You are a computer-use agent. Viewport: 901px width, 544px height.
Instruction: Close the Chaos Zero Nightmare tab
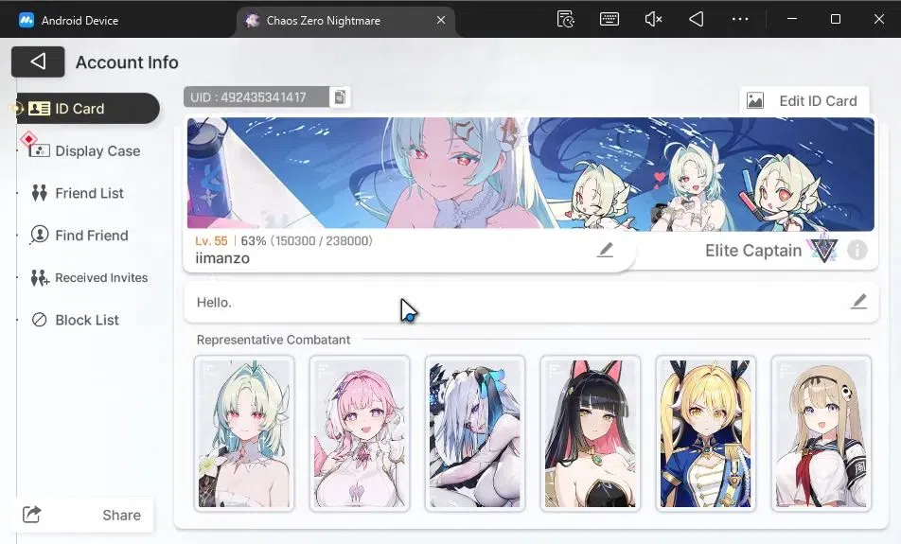point(441,20)
